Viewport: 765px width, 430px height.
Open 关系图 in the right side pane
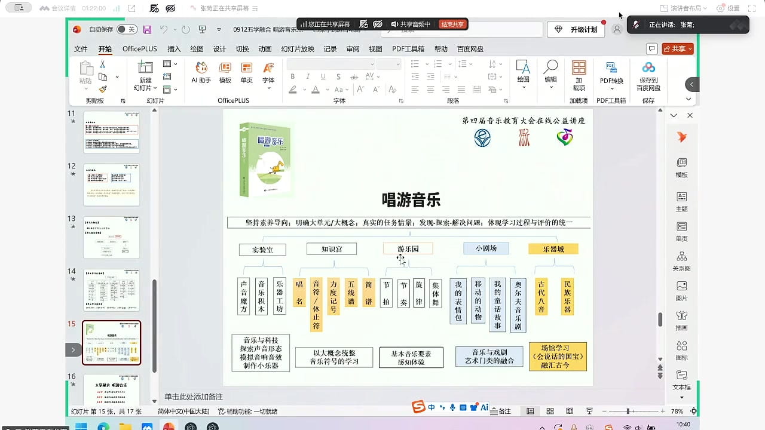(x=681, y=261)
